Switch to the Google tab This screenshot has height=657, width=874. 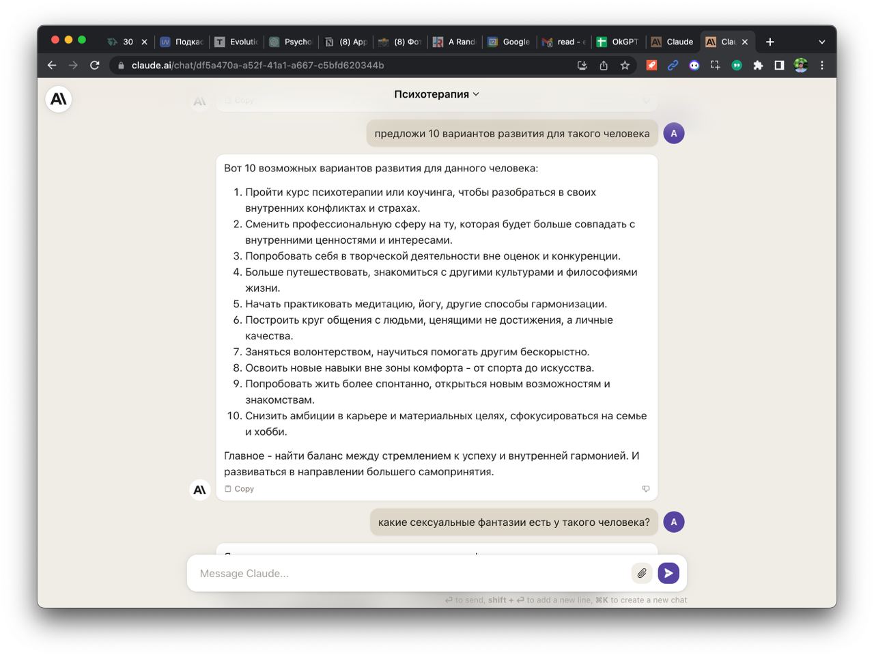pos(510,42)
